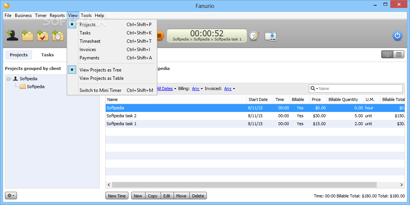The image size is (410, 205).
Task: Click the add new project folder icon
Action: click(x=27, y=36)
